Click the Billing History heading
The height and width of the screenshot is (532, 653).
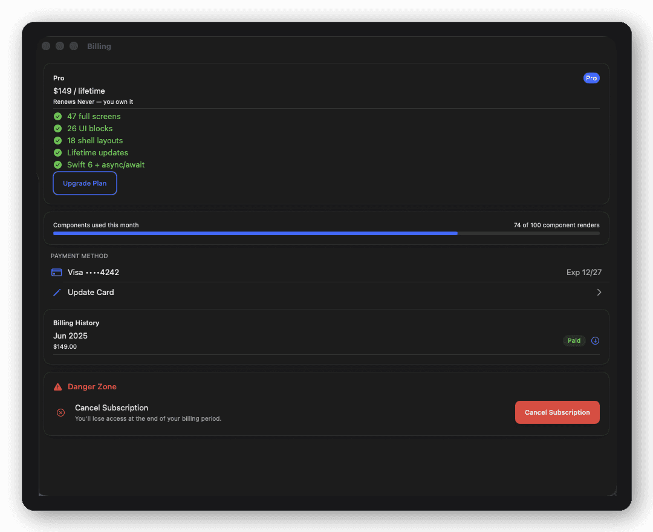(x=76, y=323)
